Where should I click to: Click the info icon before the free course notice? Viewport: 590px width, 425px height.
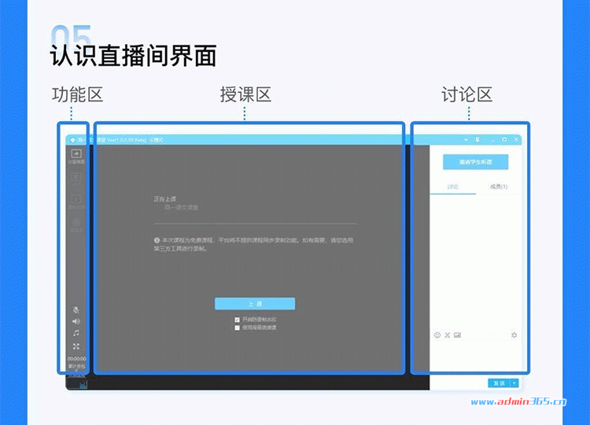(x=157, y=240)
